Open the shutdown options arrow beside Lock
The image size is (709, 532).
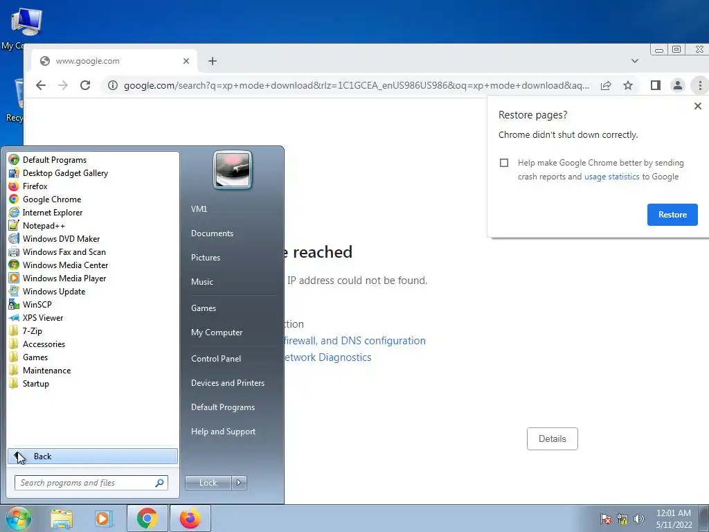(x=239, y=483)
